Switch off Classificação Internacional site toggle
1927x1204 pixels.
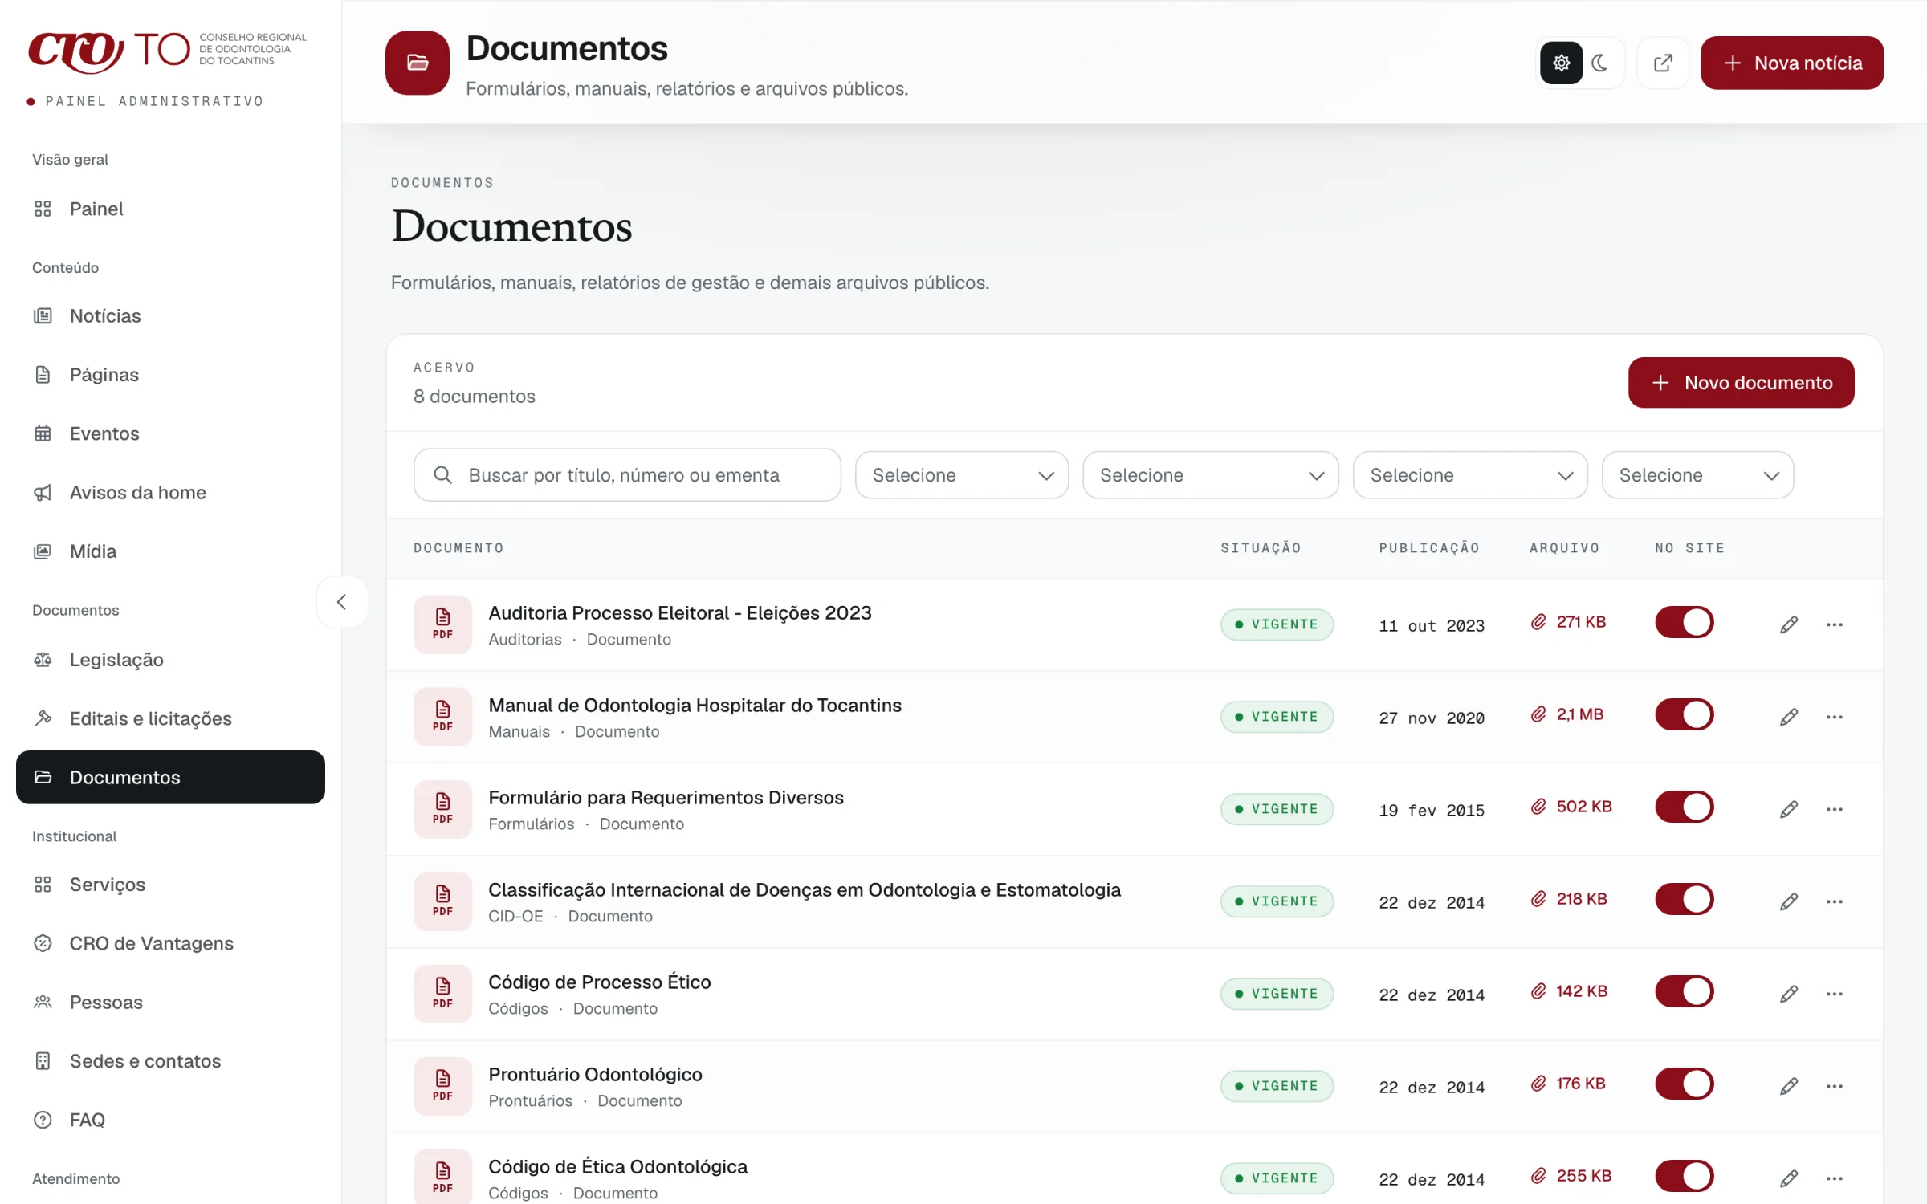pyautogui.click(x=1685, y=900)
